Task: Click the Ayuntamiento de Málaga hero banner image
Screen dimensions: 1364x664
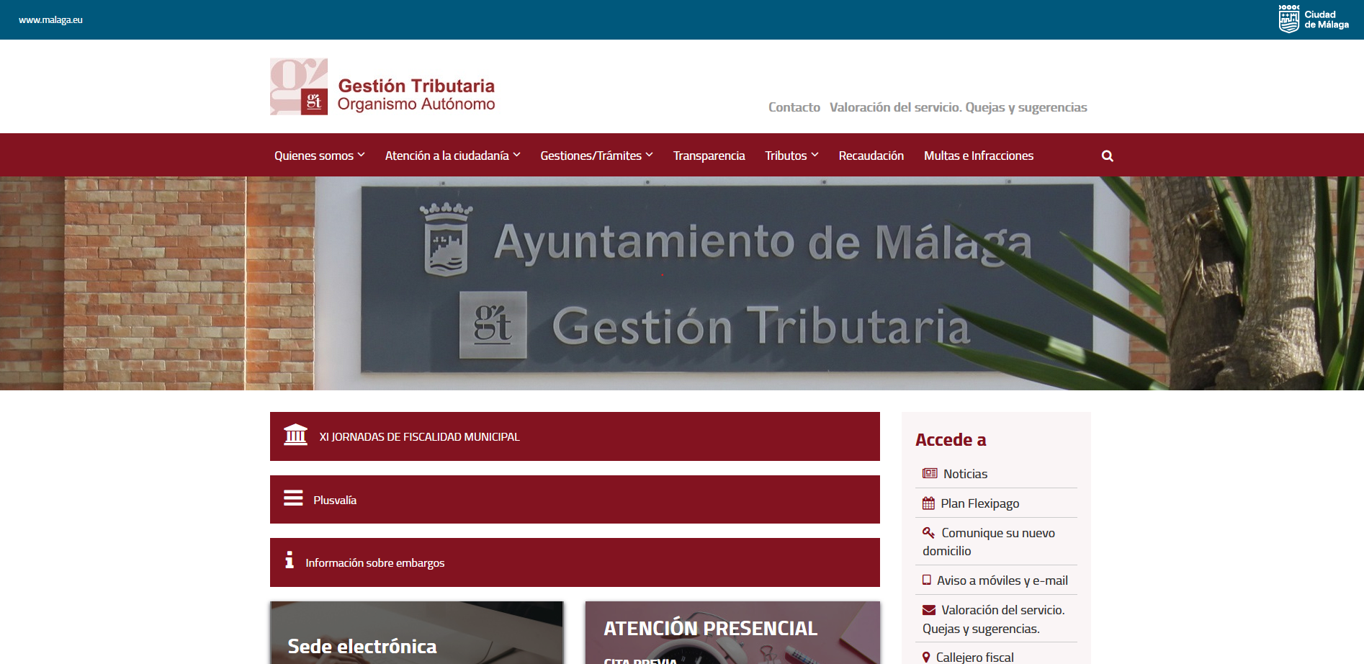Action: [x=682, y=283]
